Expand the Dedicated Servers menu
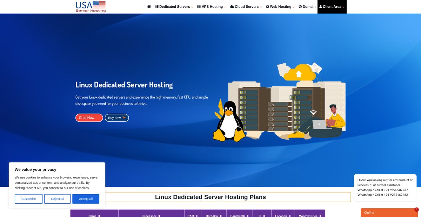 (x=174, y=7)
